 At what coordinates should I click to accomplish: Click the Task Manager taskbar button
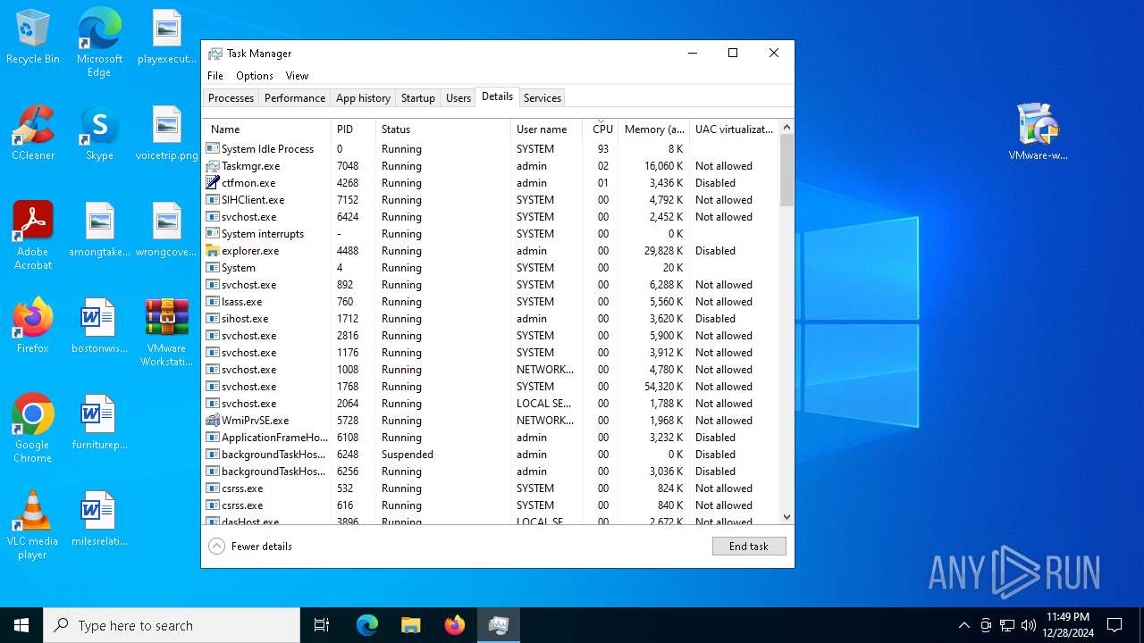click(x=499, y=625)
